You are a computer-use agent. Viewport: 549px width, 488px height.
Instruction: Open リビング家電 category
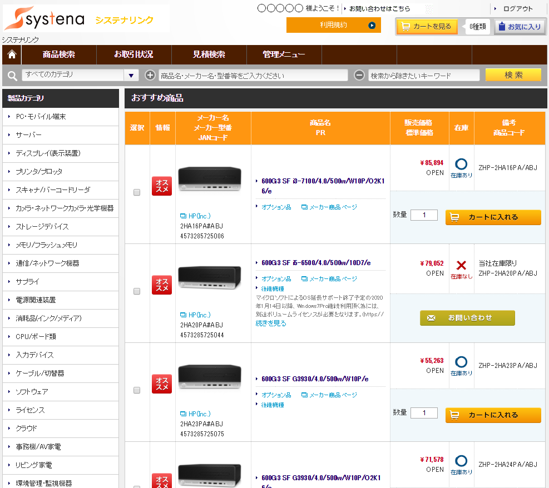tap(61, 465)
